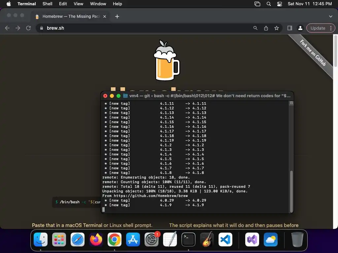338x253 pixels.
Task: Open Google Chrome from the Dock
Action: coord(115,239)
